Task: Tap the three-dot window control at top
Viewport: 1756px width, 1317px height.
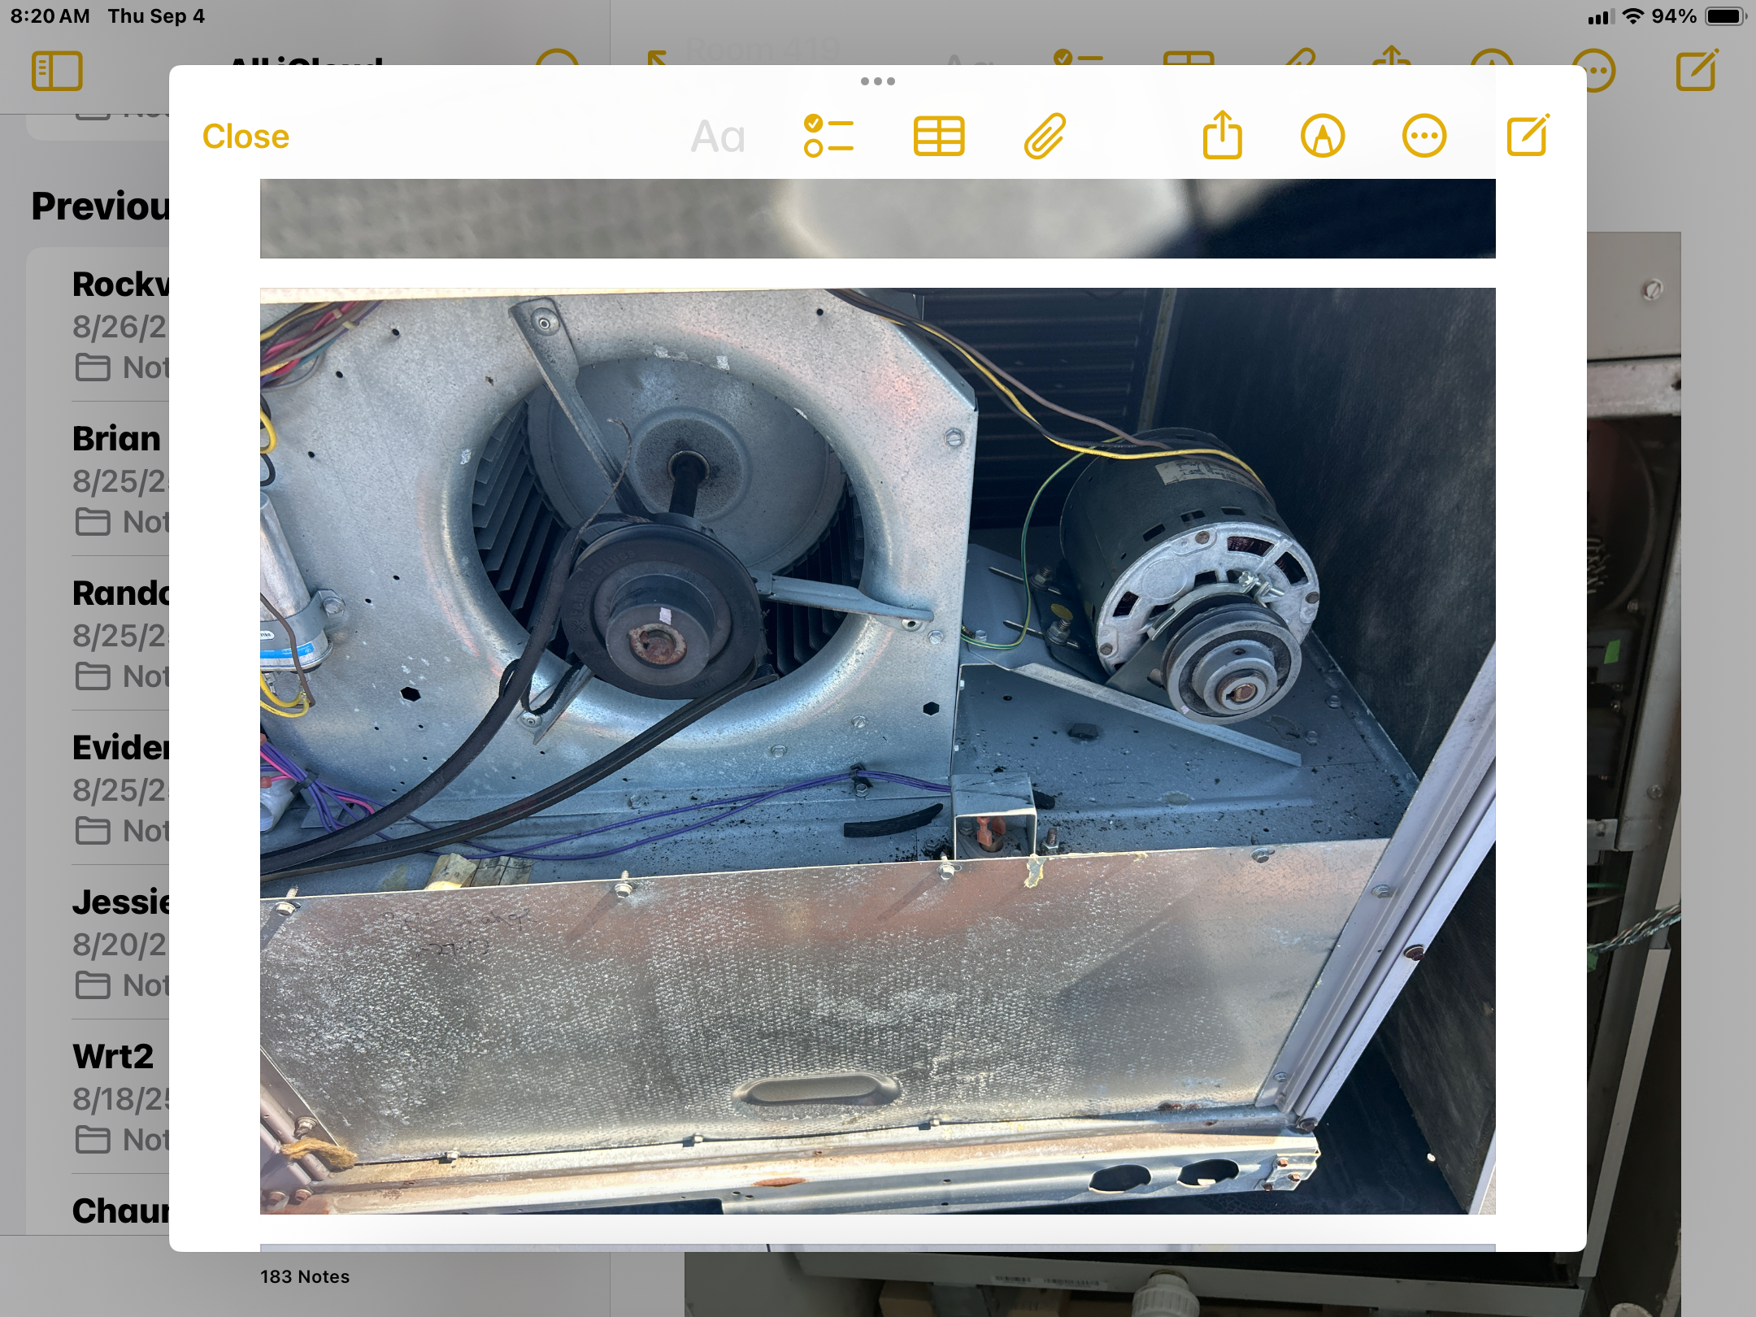Action: [877, 81]
